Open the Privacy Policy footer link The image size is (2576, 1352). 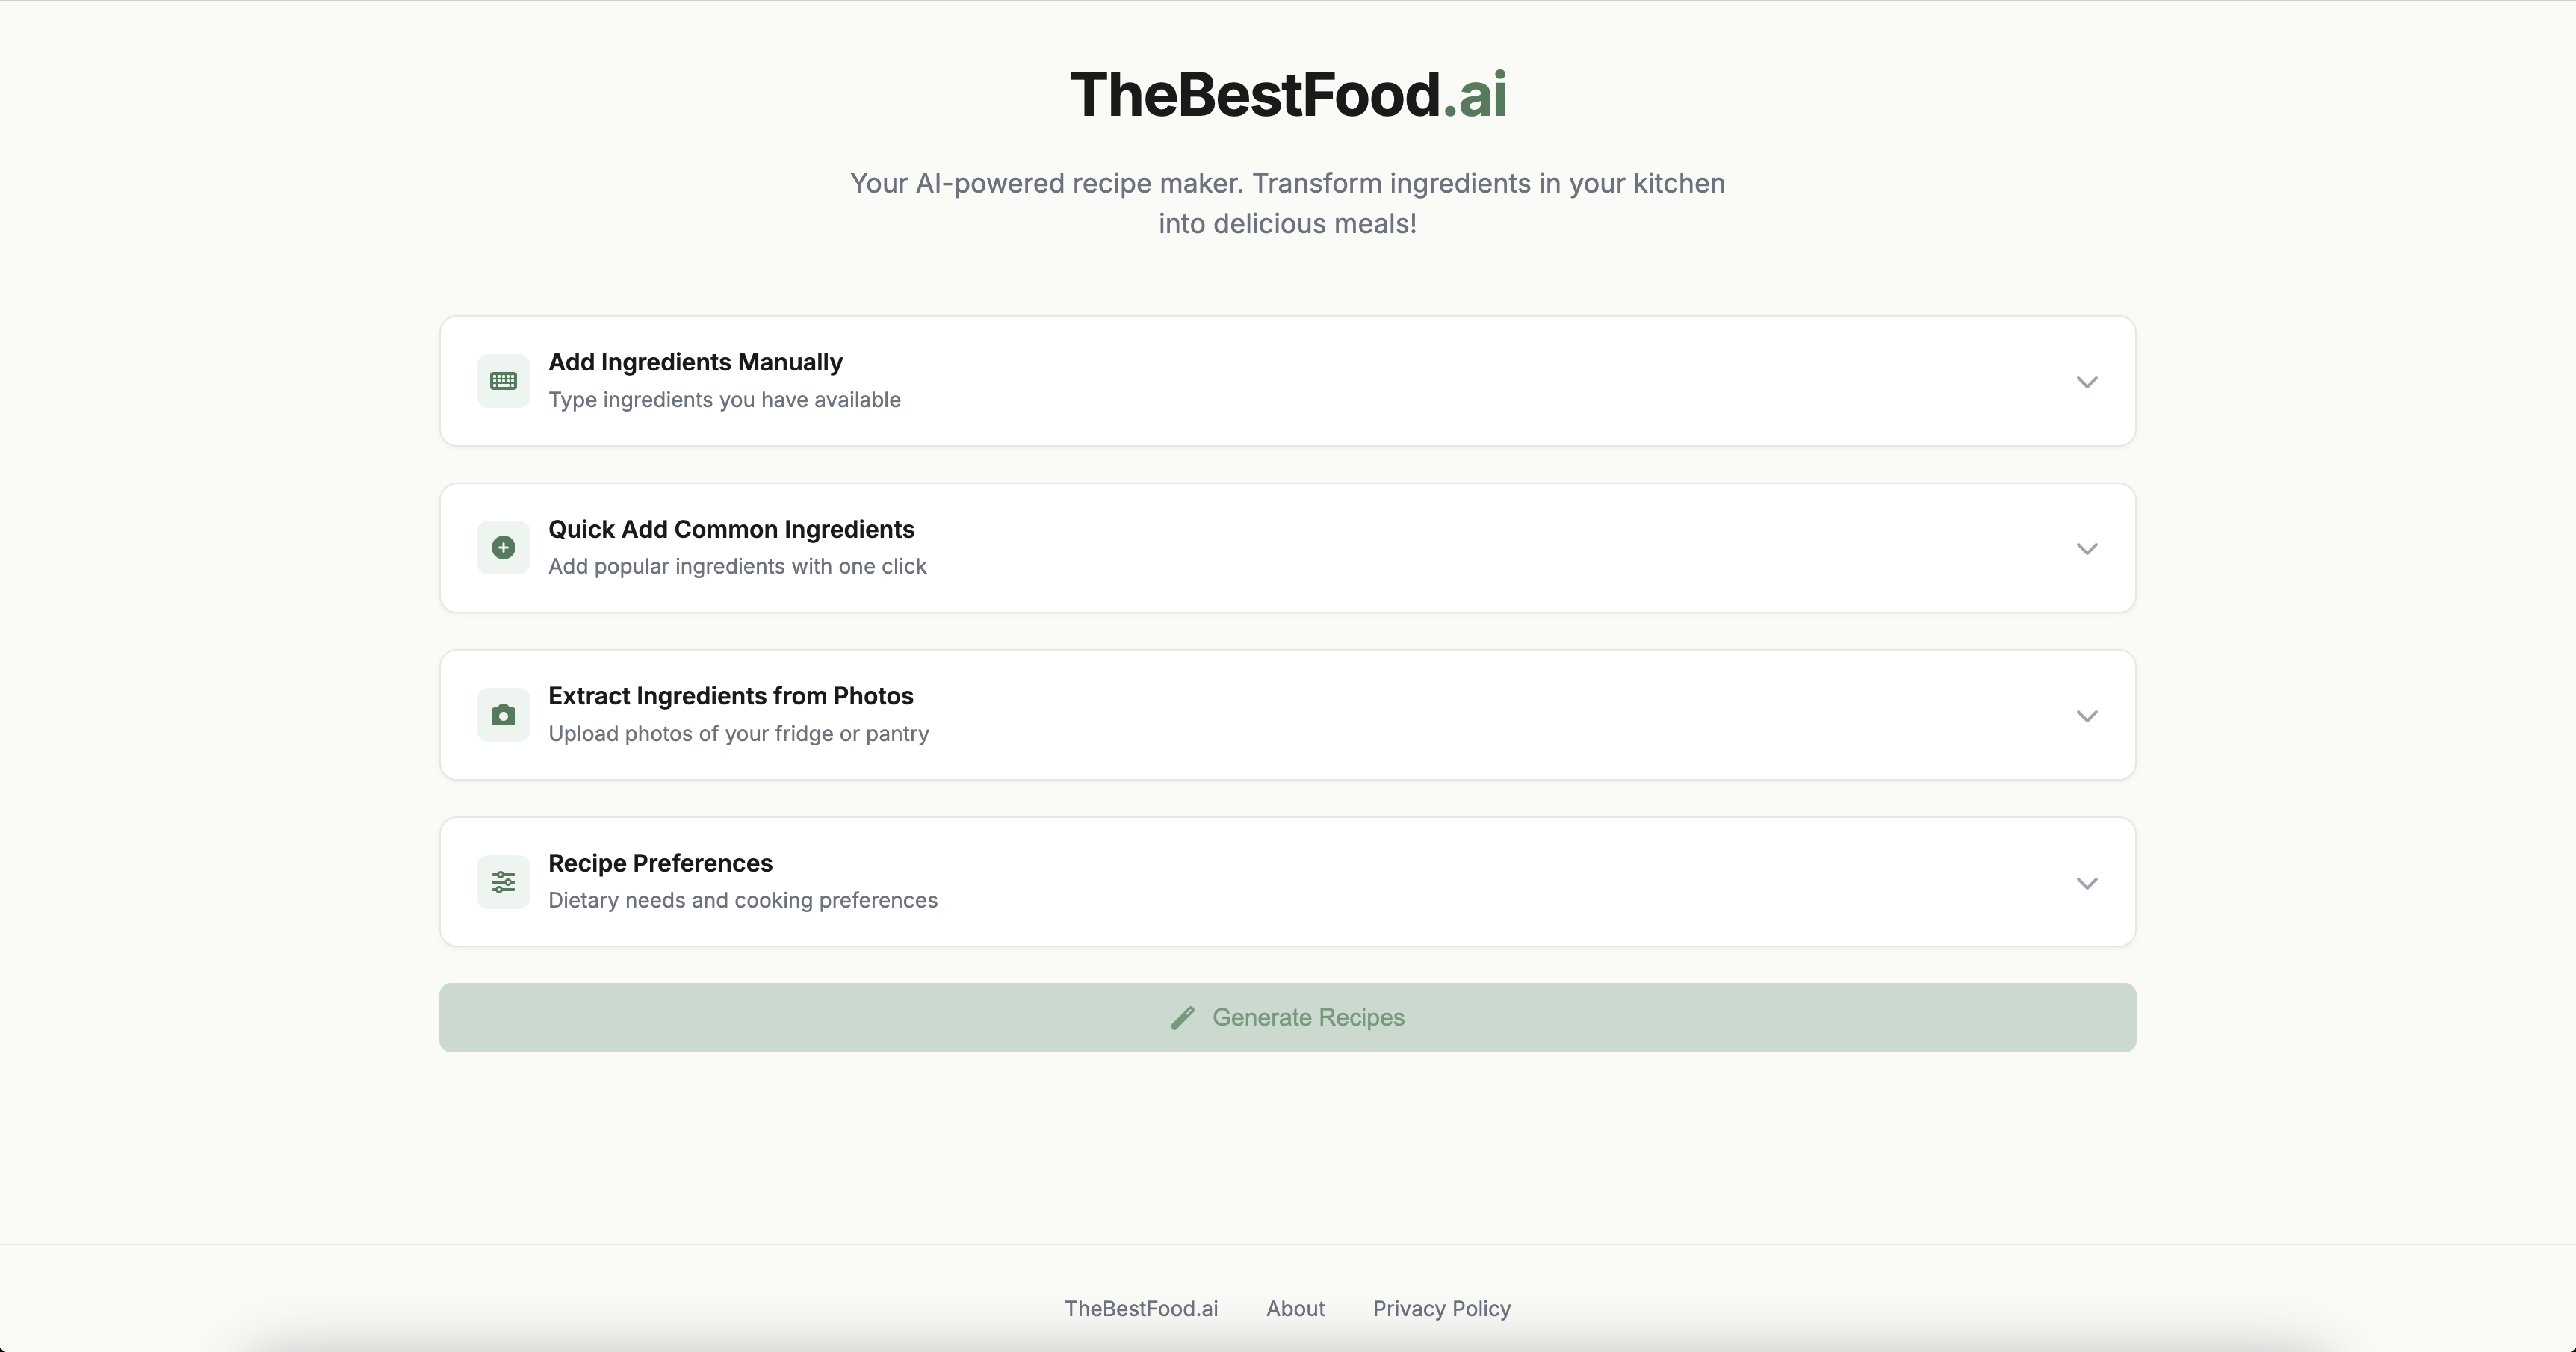[1441, 1308]
